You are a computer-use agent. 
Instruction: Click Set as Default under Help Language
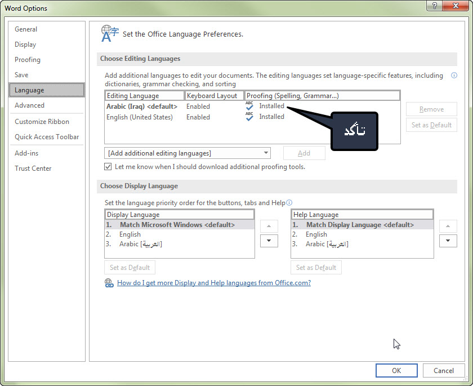pos(316,268)
